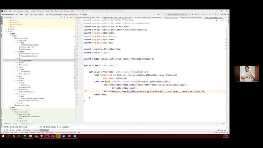Image resolution: width=263 pixels, height=148 pixels.
Task: Click the Windows Start button
Action: [3, 136]
